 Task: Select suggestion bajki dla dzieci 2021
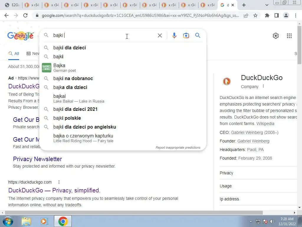[123, 109]
